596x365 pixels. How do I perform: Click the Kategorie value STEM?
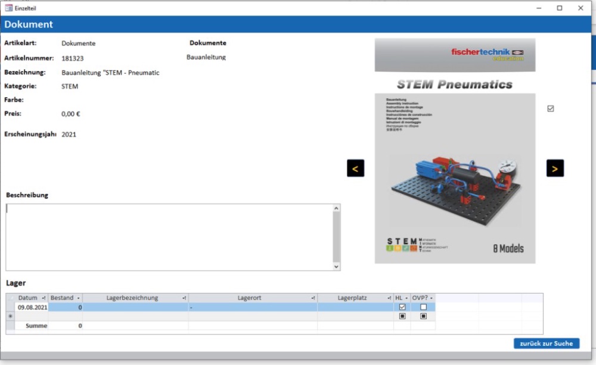tap(70, 86)
